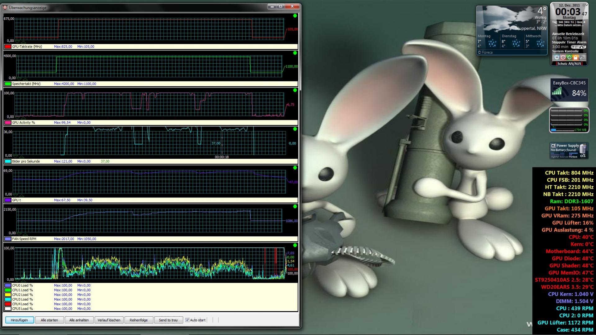Click the down triangle under GPU-Taktrate graph
596x335 pixels.
point(17,42)
